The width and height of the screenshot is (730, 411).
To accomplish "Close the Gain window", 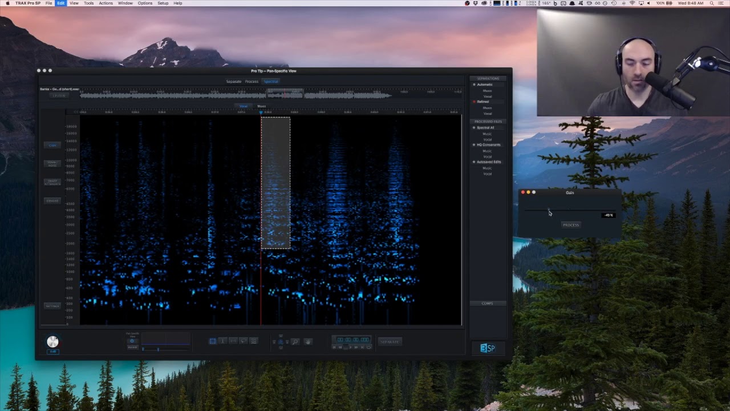I will click(522, 192).
